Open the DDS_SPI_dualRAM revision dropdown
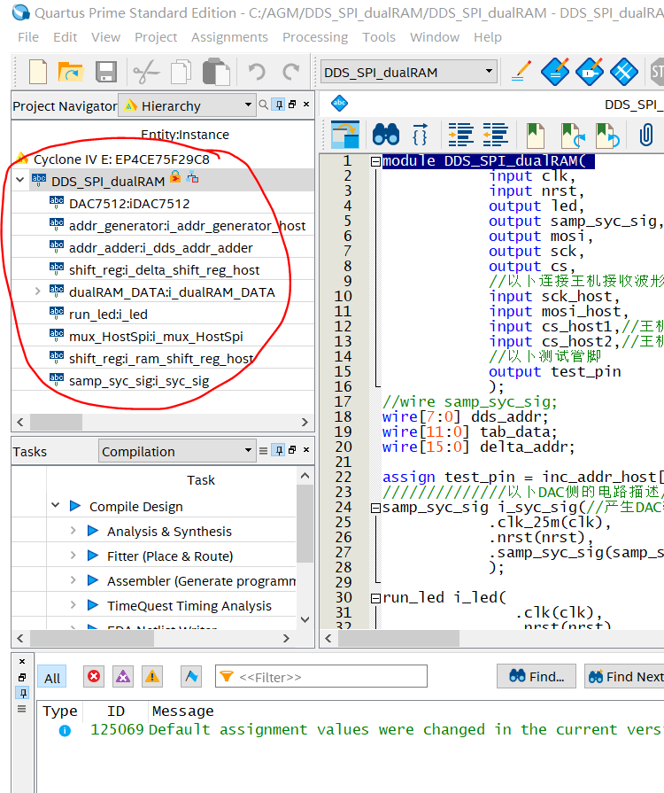The width and height of the screenshot is (664, 793). (409, 73)
